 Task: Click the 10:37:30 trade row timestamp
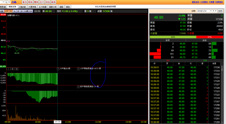[x=155, y=98]
